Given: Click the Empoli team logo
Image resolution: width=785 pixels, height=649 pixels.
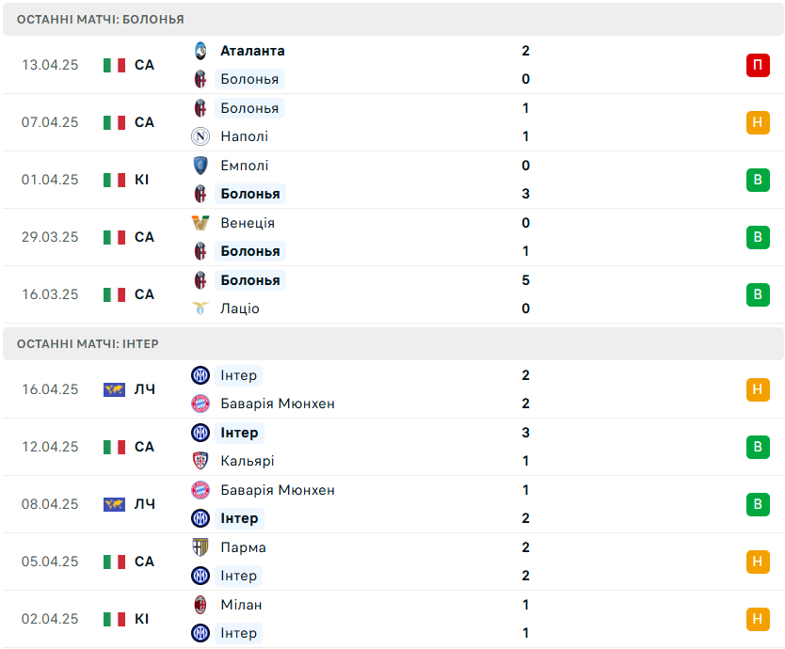Looking at the screenshot, I should pos(200,166).
